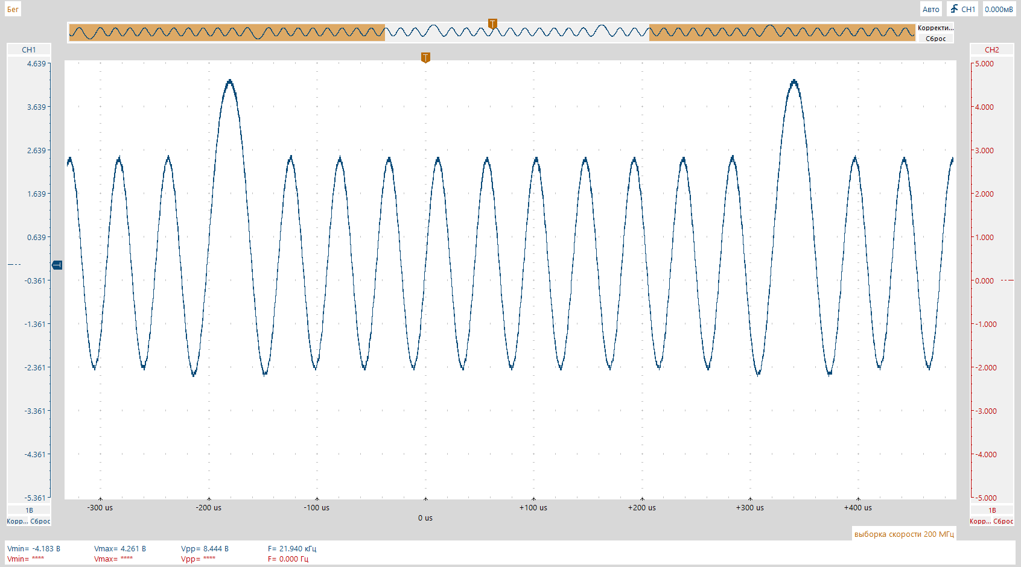This screenshot has width=1021, height=567.
Task: Click the right orange shaded overview region
Action: pyautogui.click(x=782, y=32)
